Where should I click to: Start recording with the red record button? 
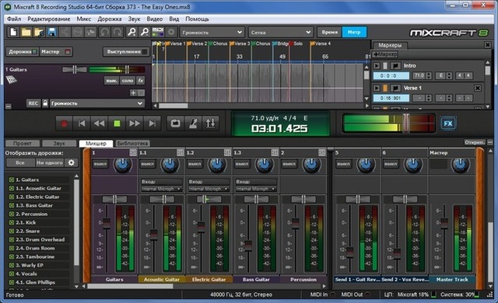click(x=64, y=124)
